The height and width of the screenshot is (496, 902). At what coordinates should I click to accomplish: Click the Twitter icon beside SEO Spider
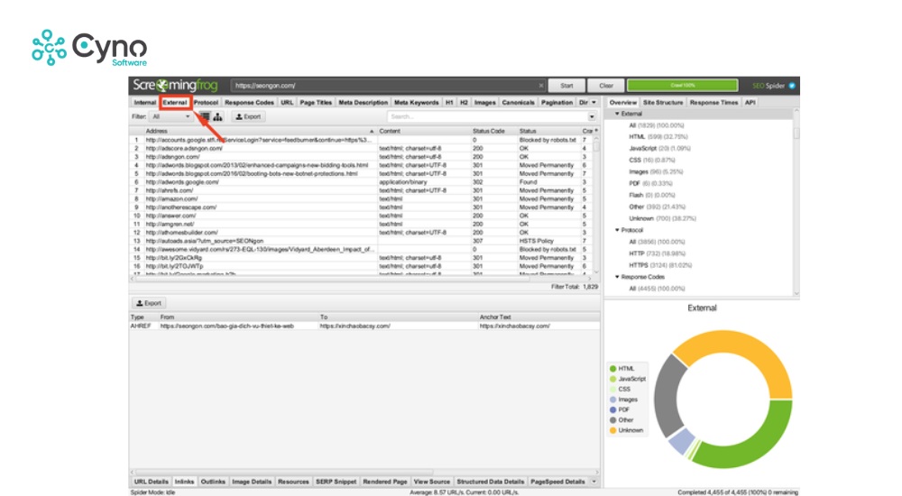tap(792, 86)
